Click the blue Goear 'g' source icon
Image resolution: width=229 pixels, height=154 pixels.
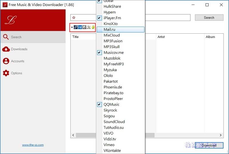tap(80, 27)
